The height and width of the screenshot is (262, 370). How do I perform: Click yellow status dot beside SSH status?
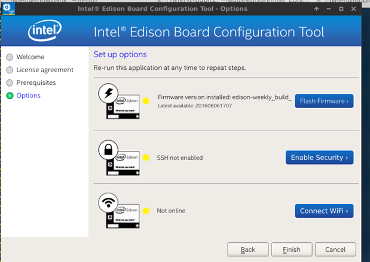tap(146, 158)
